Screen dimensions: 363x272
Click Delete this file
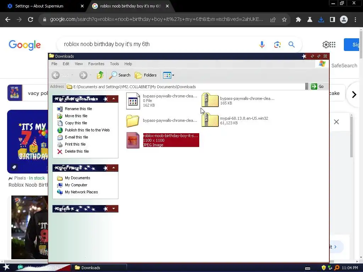pyautogui.click(x=77, y=151)
